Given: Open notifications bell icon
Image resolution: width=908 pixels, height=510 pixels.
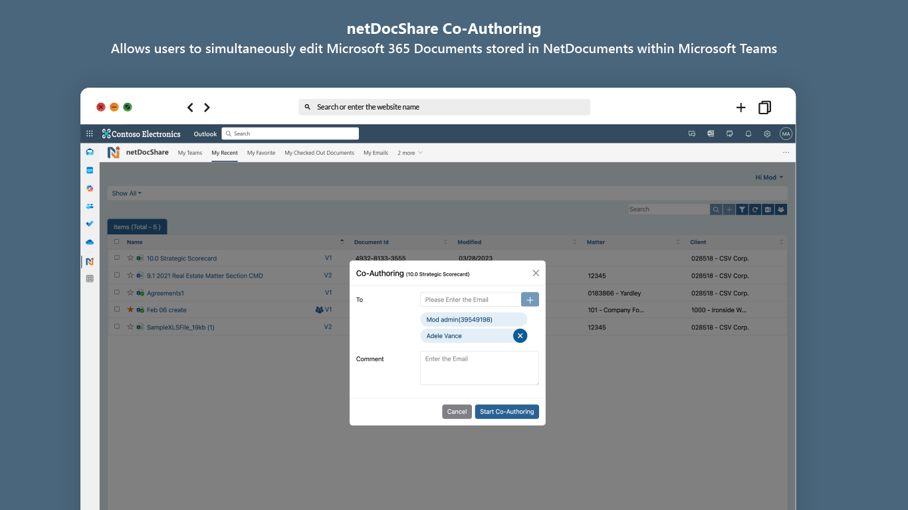Looking at the screenshot, I should pos(748,133).
